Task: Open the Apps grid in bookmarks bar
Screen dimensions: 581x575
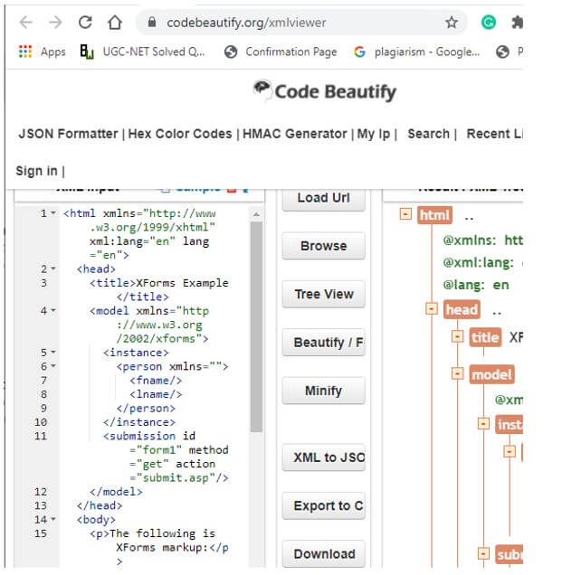Action: point(43,52)
